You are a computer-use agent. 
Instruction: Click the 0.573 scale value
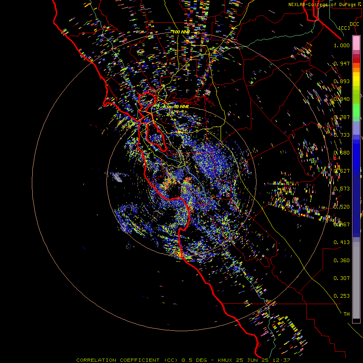pyautogui.click(x=342, y=189)
